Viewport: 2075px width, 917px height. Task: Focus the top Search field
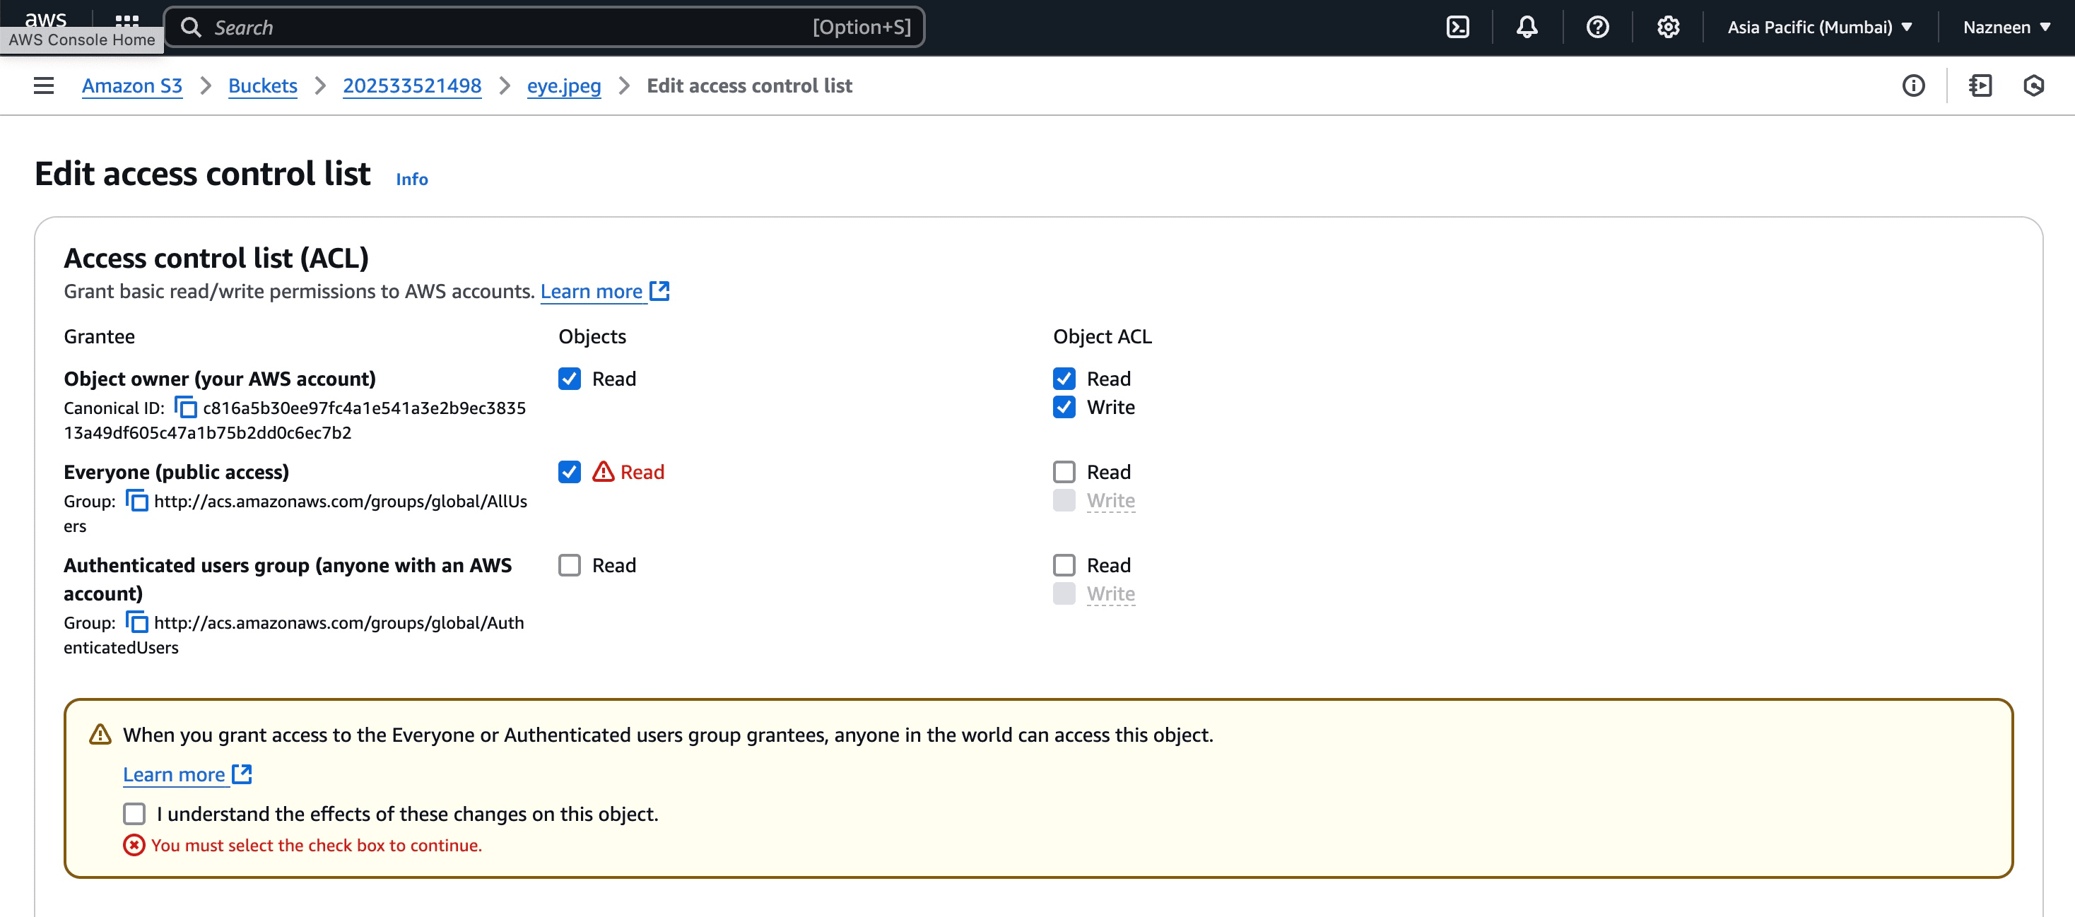(544, 28)
